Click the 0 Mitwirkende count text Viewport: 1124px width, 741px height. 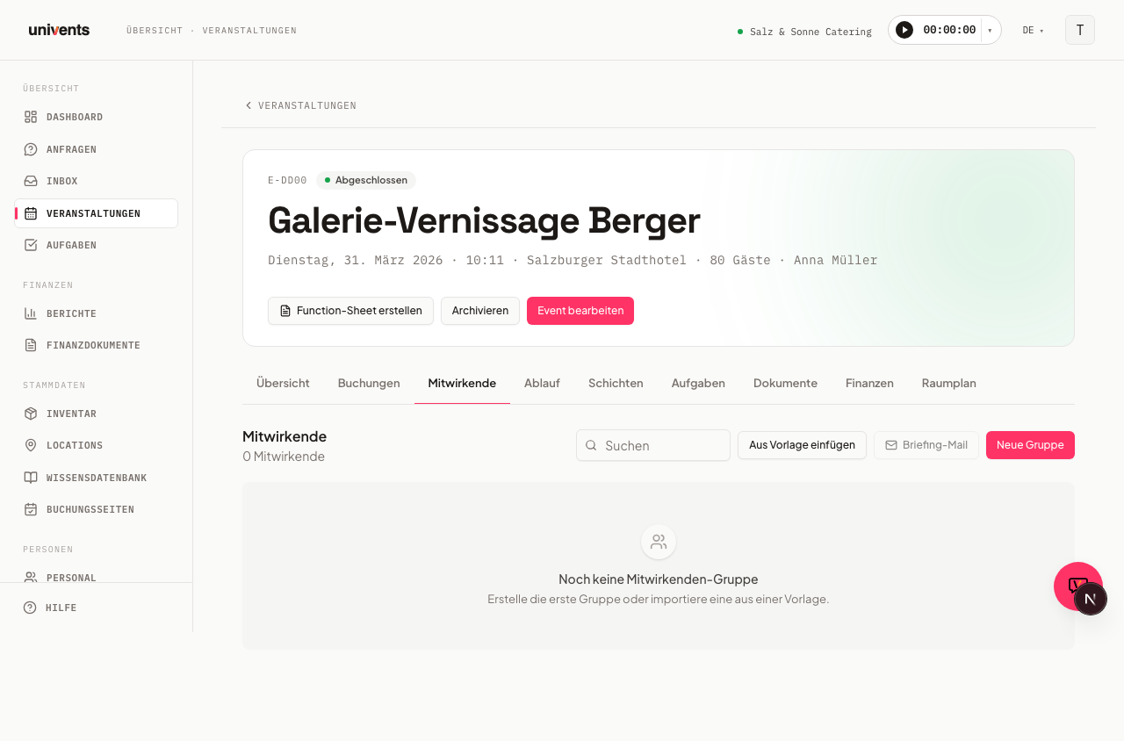coord(284,457)
